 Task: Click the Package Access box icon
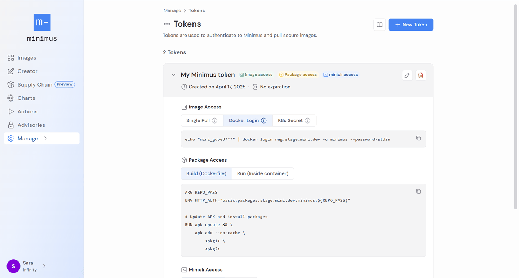184,160
